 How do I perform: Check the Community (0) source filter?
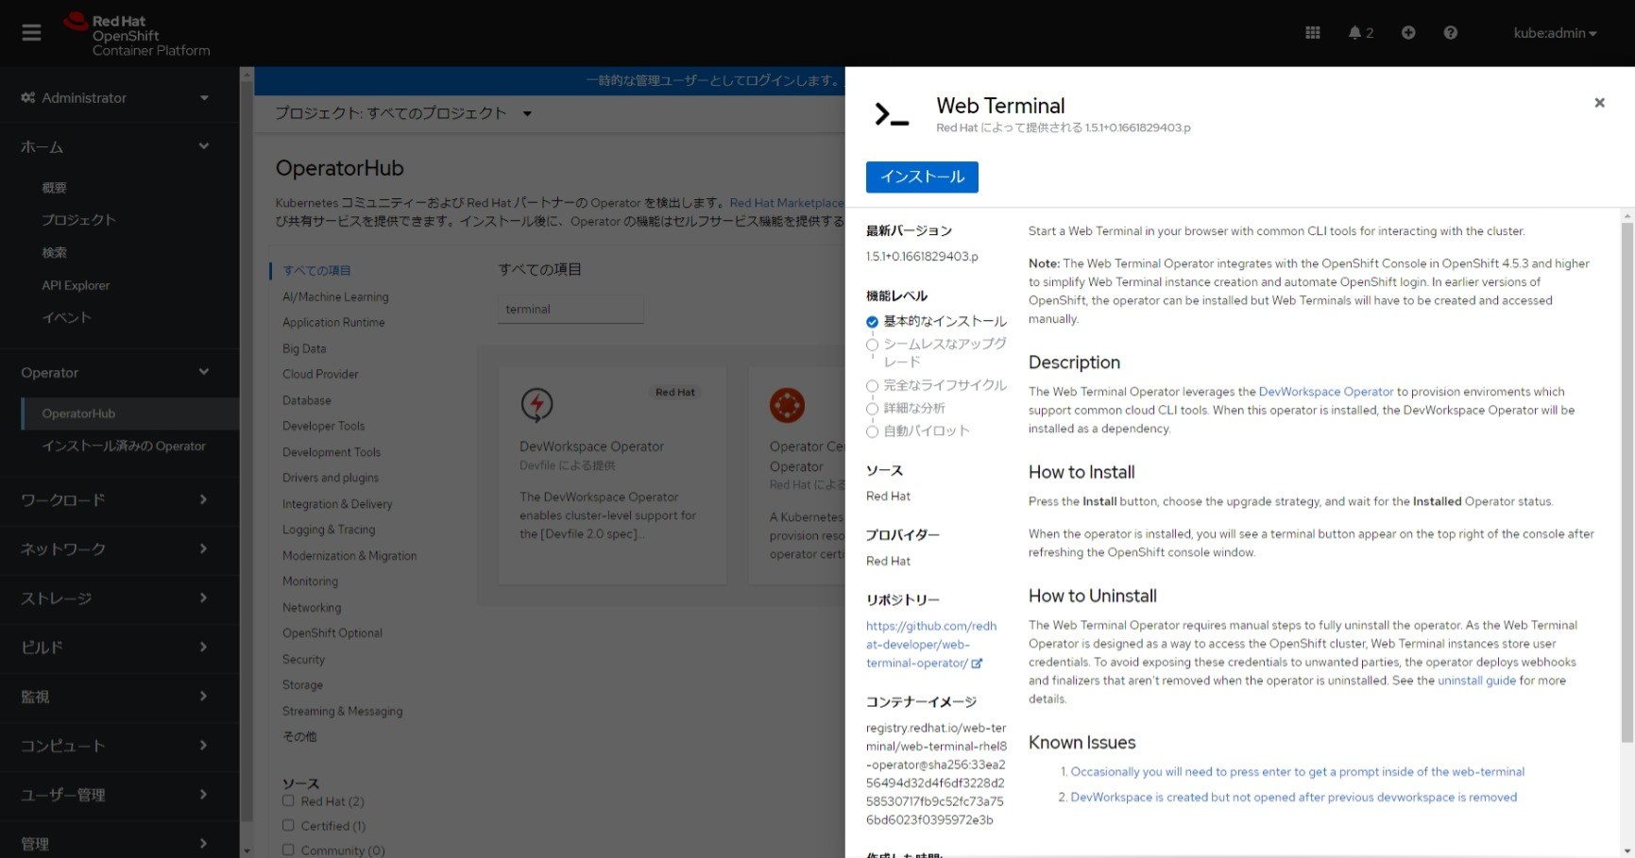(288, 850)
